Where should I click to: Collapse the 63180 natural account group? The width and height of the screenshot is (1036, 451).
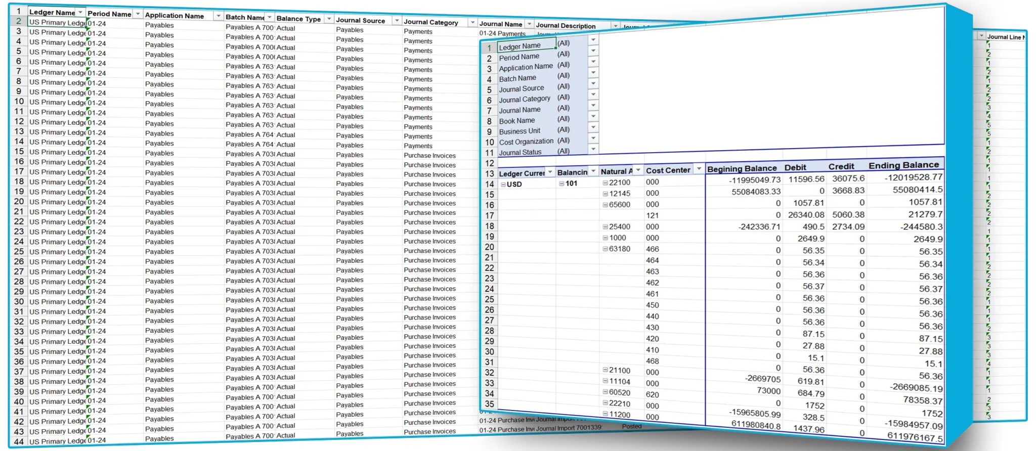(x=605, y=249)
